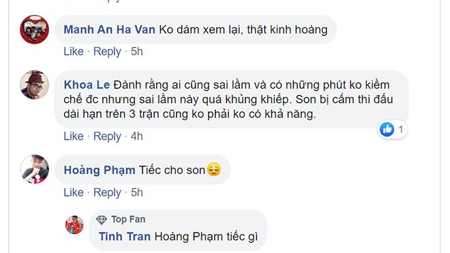Screen dimensions: 450x253
Task: Reply to Manh An Ha Van's comment
Action: [x=107, y=52]
